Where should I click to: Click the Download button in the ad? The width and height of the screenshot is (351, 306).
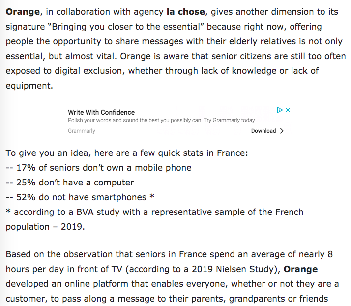click(x=263, y=131)
